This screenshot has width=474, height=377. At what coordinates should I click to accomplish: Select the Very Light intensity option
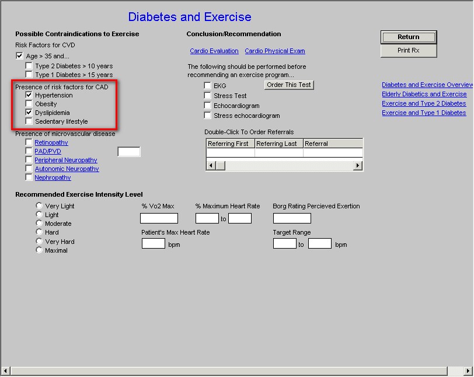tap(39, 206)
